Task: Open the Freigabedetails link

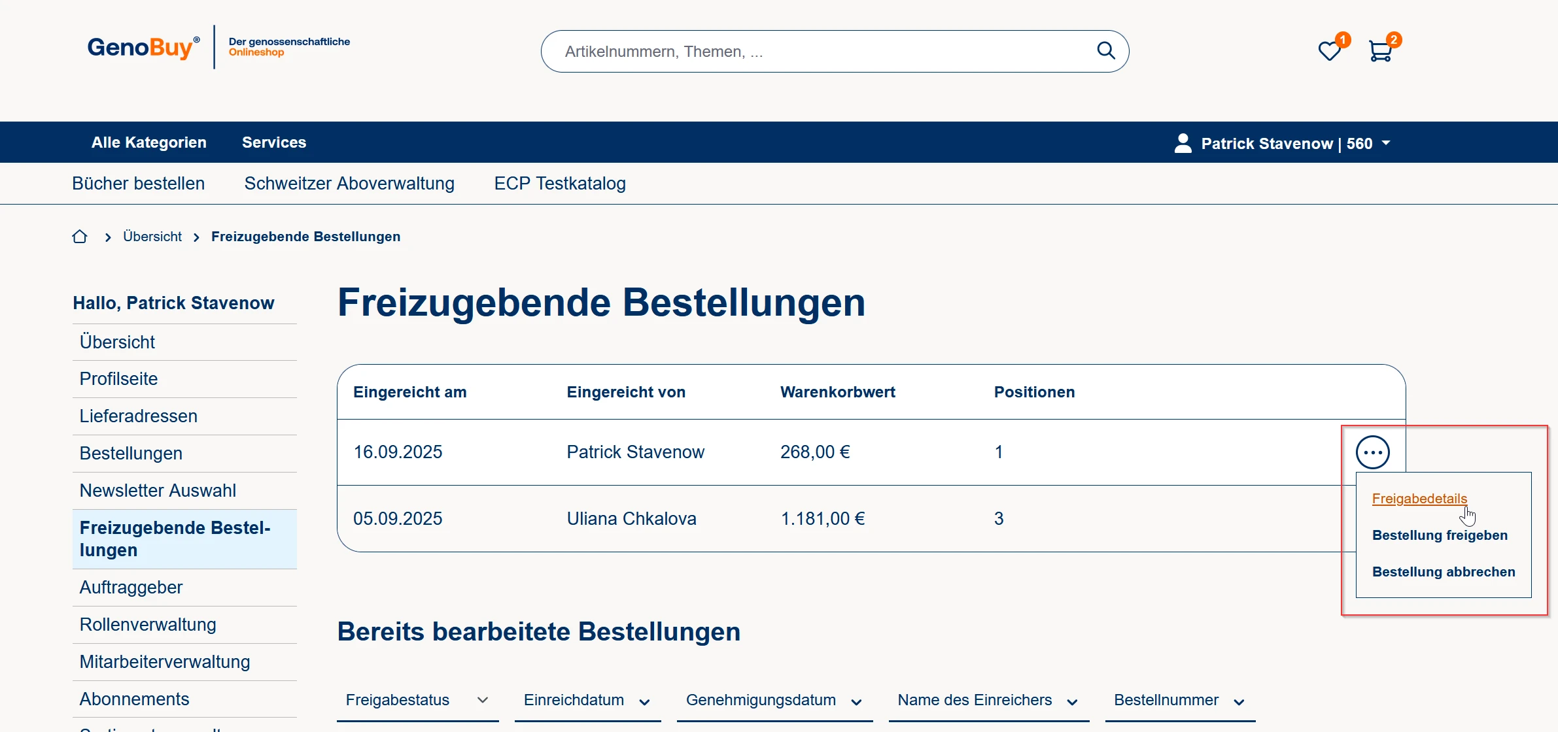Action: click(1419, 499)
